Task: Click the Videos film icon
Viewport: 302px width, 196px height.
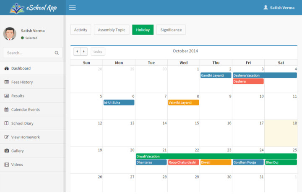Action: pos(7,165)
